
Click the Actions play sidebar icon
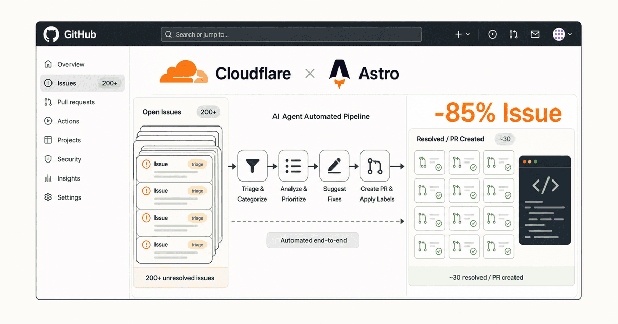coord(48,121)
